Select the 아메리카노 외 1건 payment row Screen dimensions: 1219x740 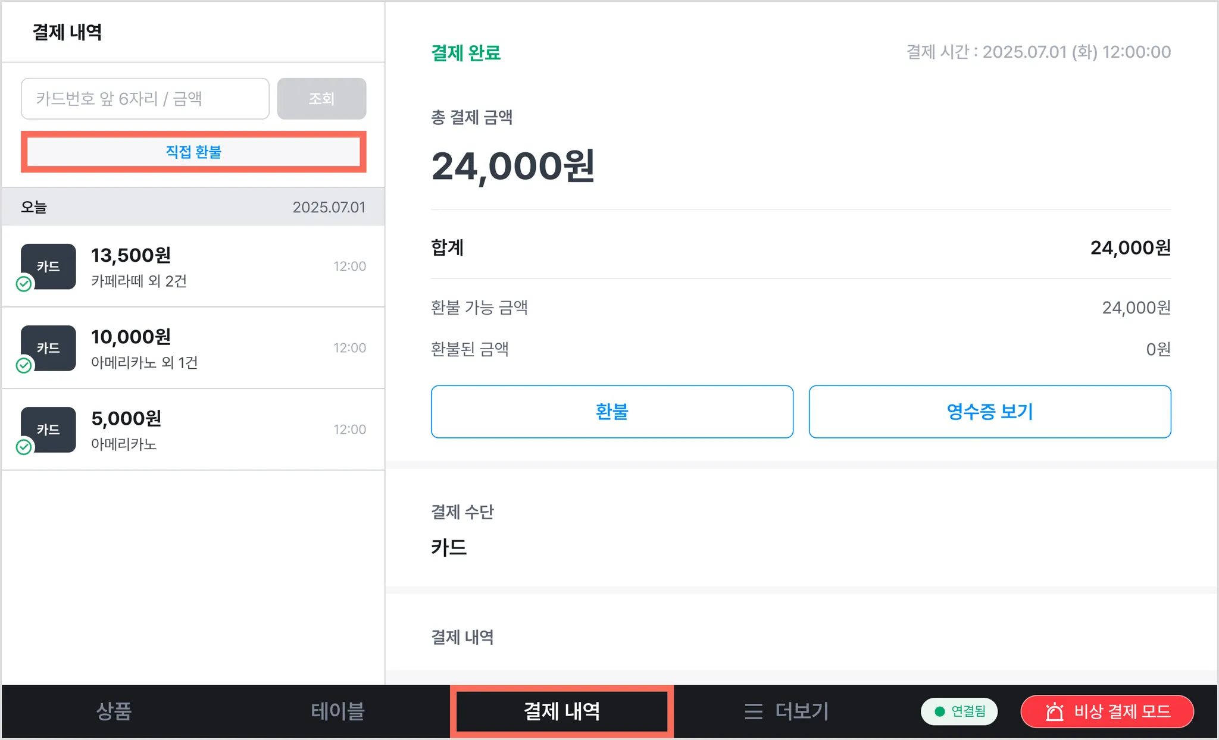193,348
